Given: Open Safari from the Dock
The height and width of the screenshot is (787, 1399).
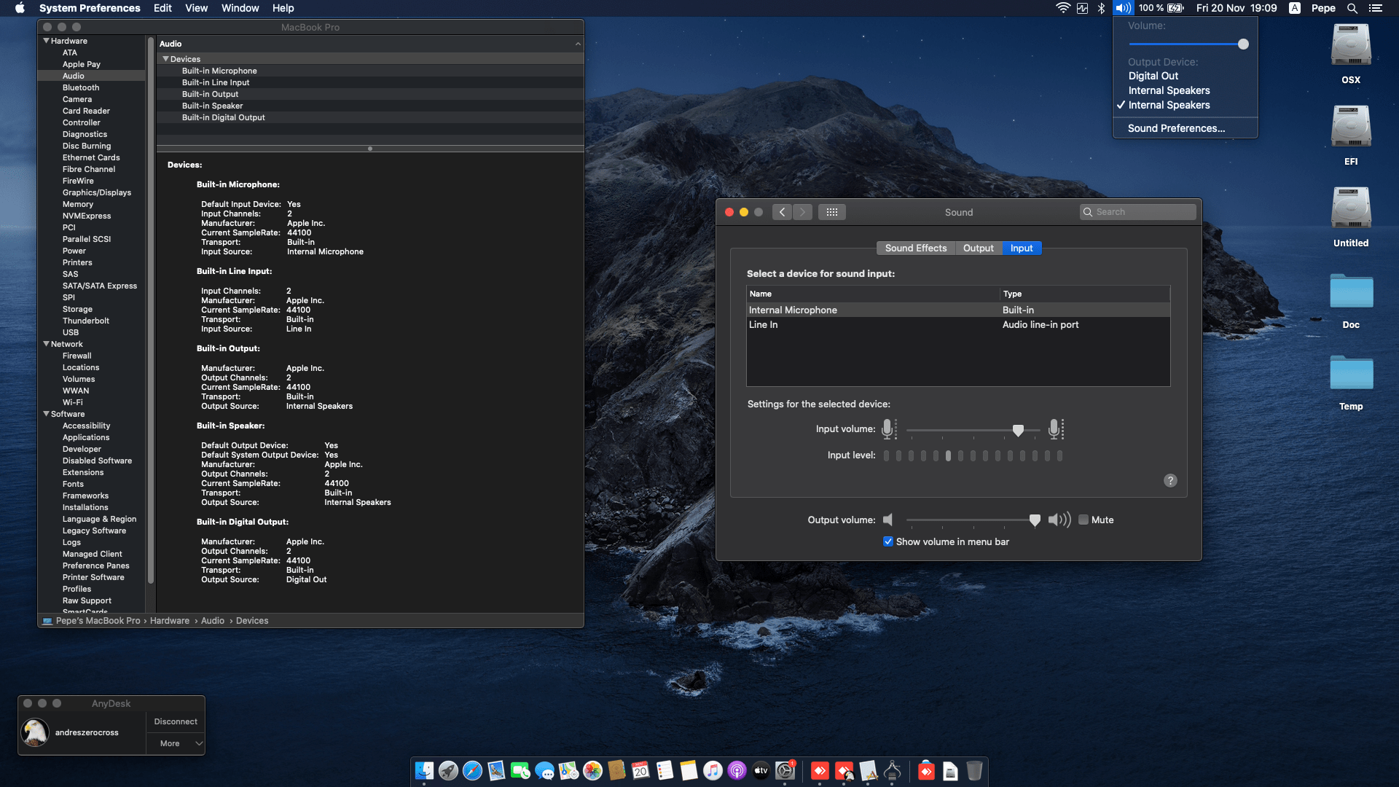Looking at the screenshot, I should pyautogui.click(x=472, y=771).
